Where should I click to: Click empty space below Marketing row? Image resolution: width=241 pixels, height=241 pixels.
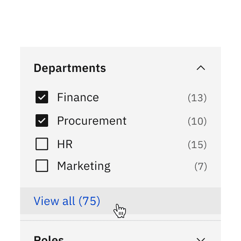120,180
